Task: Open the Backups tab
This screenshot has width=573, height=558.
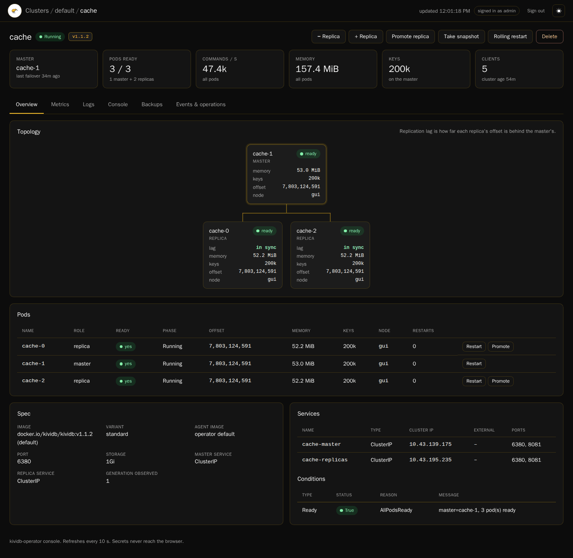Action: click(152, 105)
